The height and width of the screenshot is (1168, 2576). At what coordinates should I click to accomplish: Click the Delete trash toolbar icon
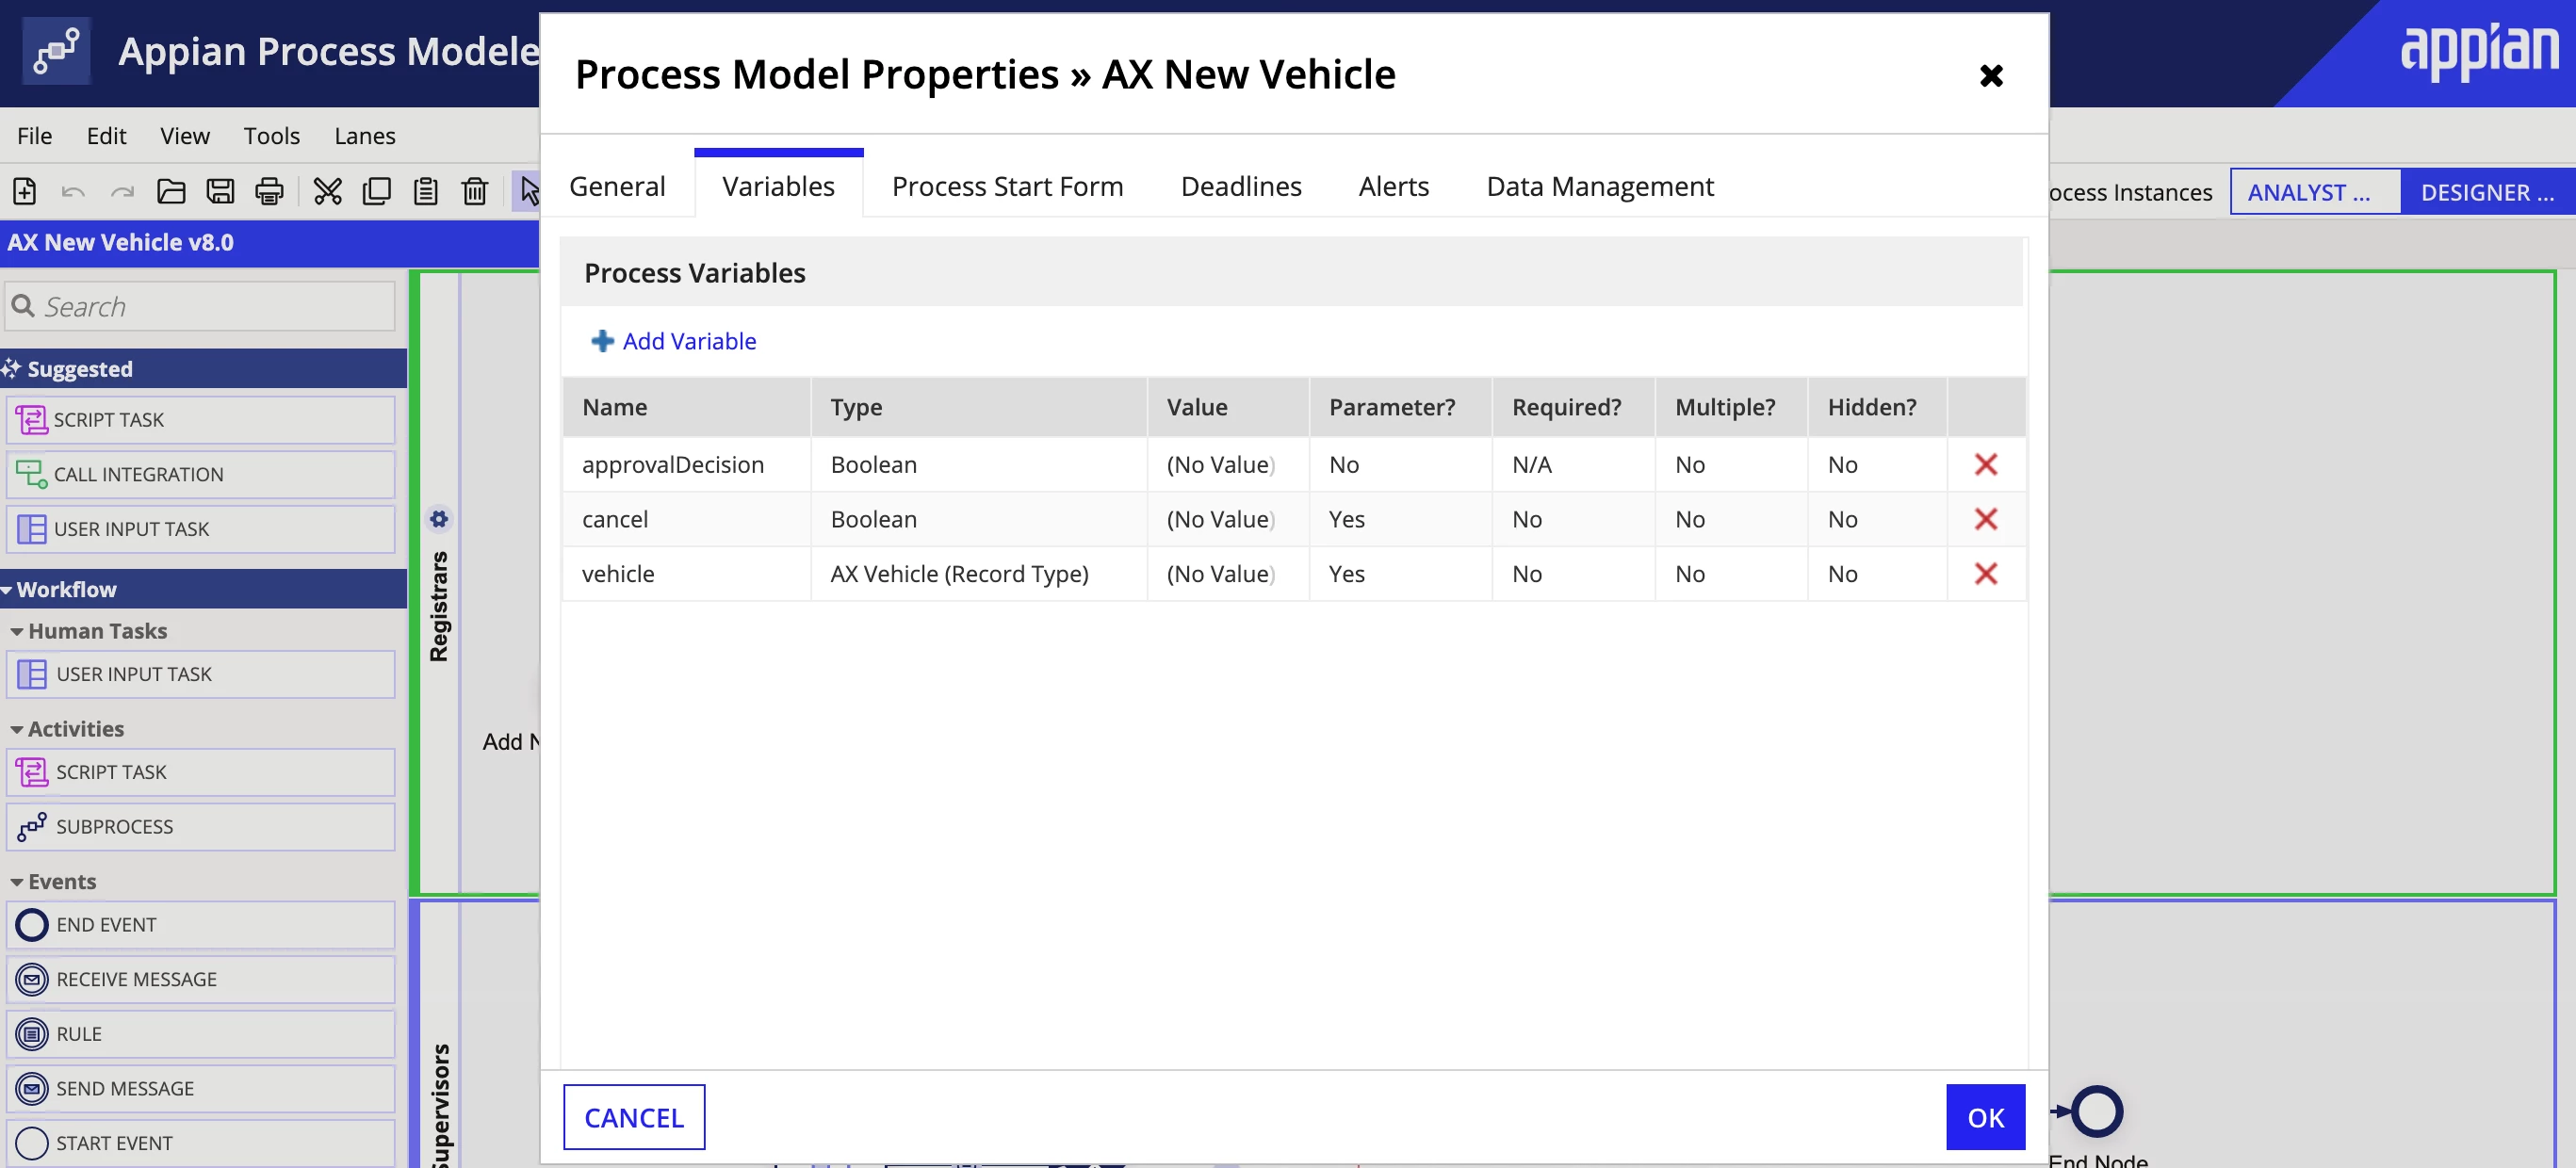pos(474,190)
